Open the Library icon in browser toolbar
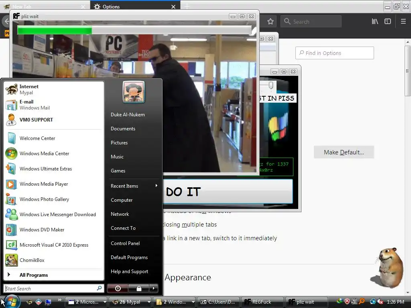This screenshot has width=411, height=308. coord(375,22)
